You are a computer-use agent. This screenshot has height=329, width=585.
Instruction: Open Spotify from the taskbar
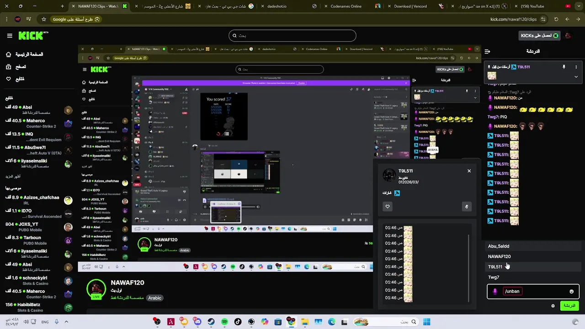click(224, 322)
